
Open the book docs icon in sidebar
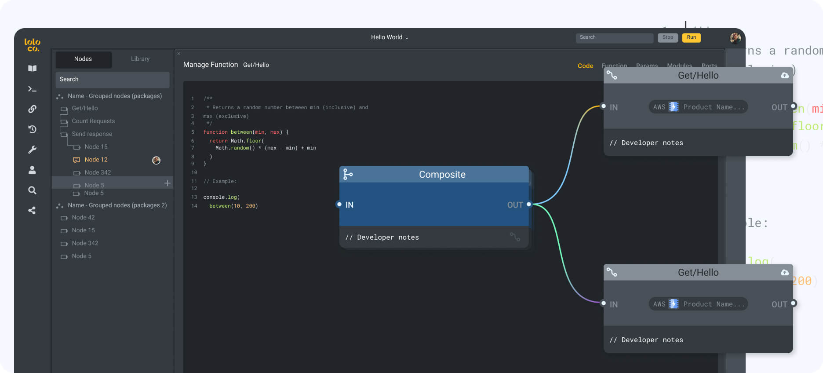click(33, 68)
